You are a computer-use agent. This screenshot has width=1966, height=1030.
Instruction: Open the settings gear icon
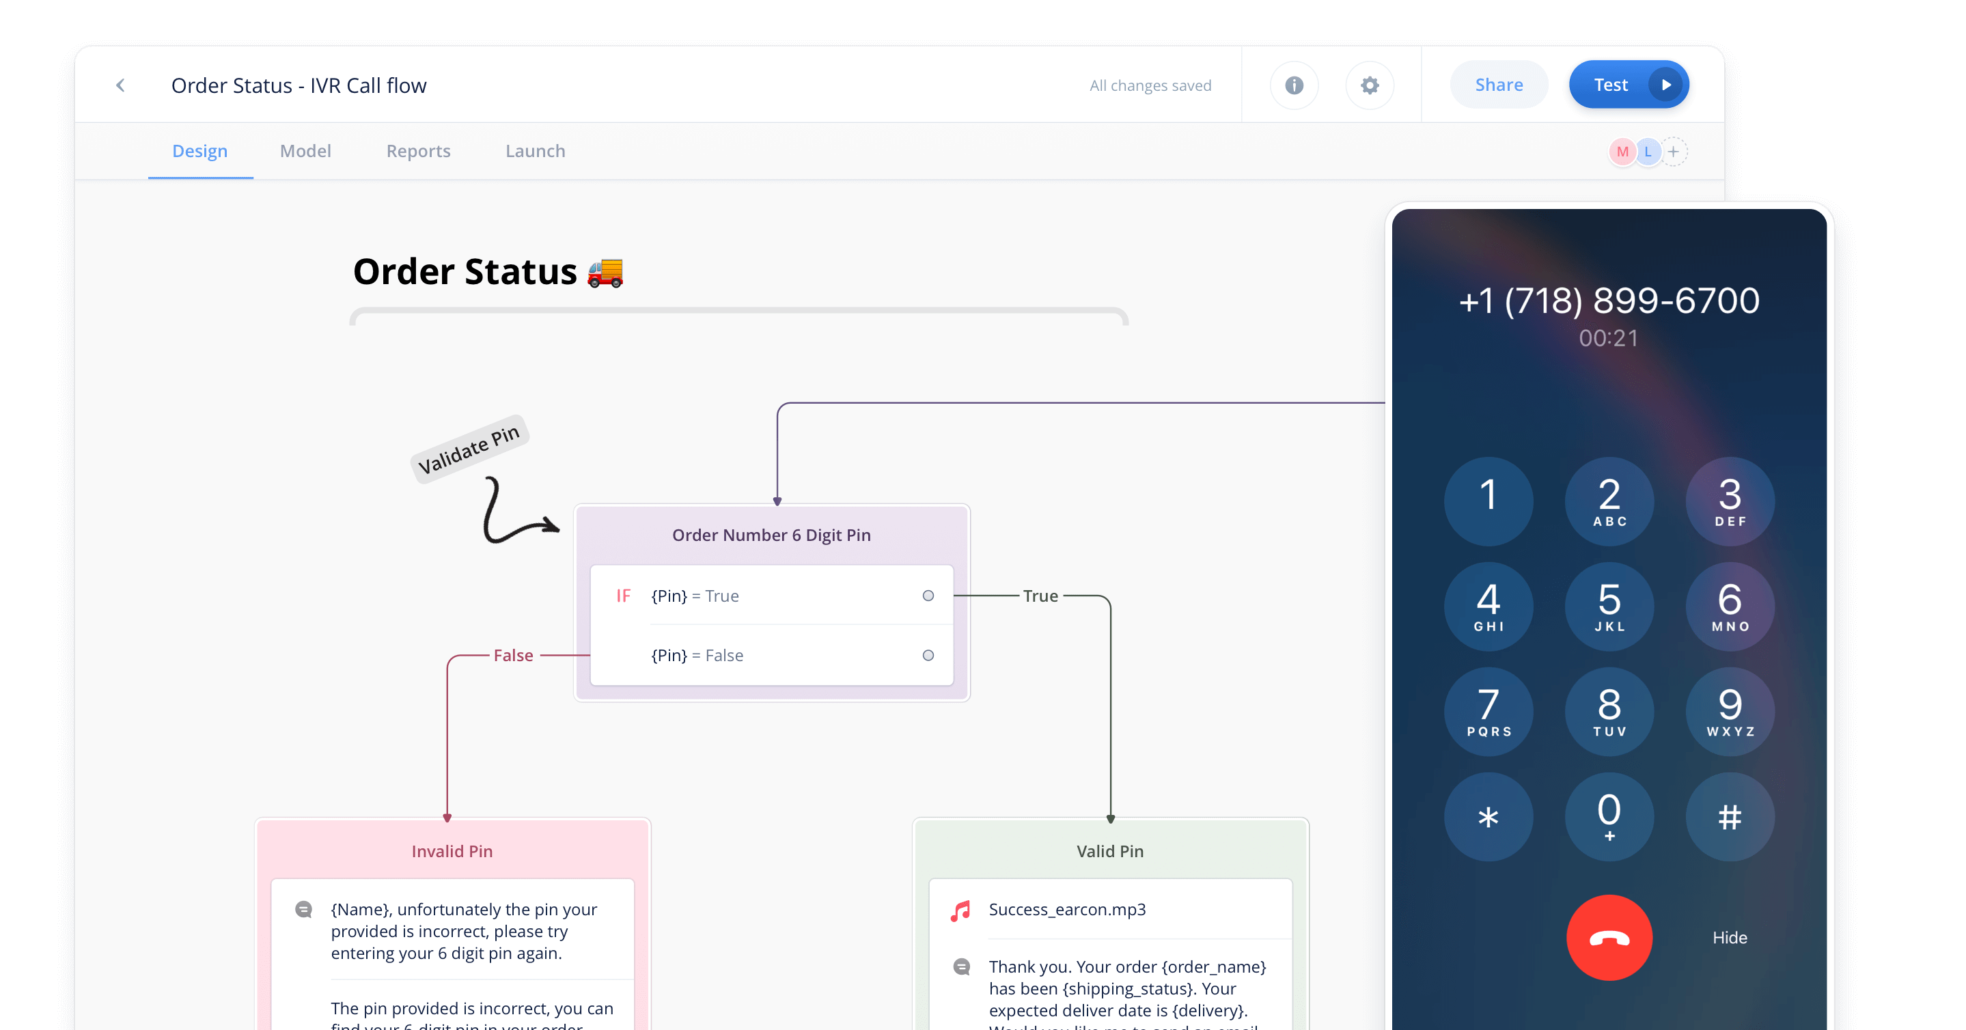pyautogui.click(x=1370, y=85)
